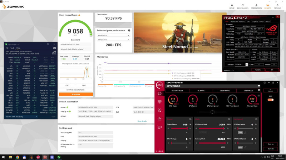Image resolution: width=286 pixels, height=160 pixels.
Task: Click the info icon beside Best score
Action: (x=89, y=56)
